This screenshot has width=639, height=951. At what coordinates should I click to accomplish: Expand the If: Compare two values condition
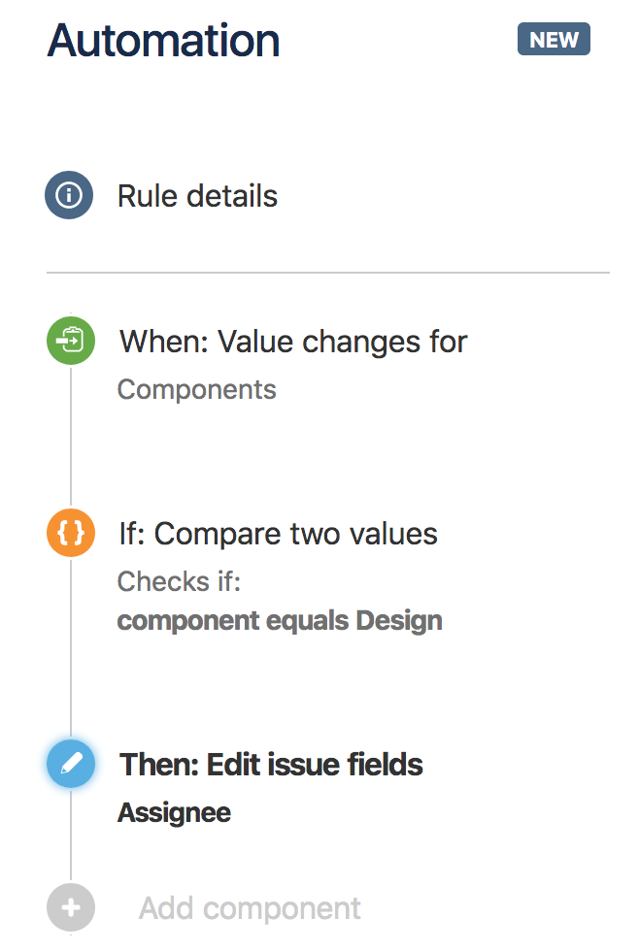tap(277, 533)
